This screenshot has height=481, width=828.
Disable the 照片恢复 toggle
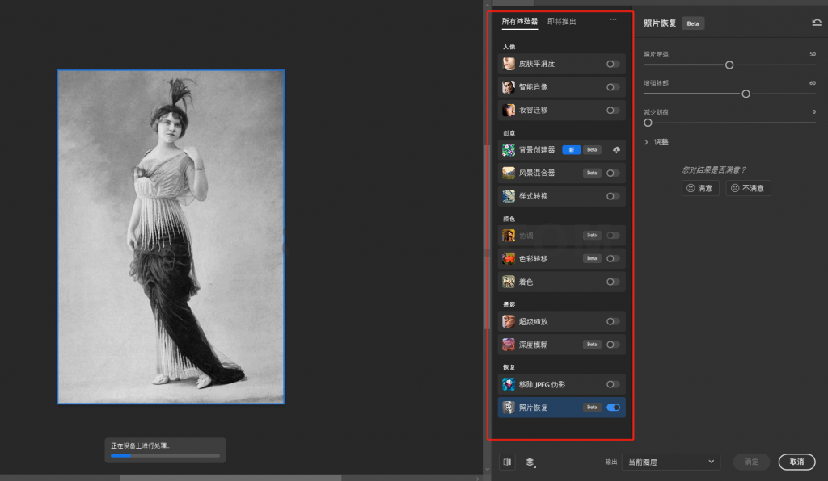point(613,408)
